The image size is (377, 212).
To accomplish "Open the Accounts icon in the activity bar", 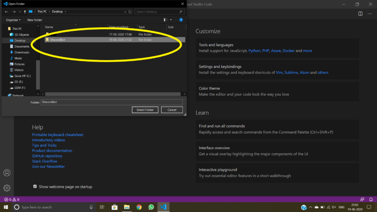I will click(7, 173).
